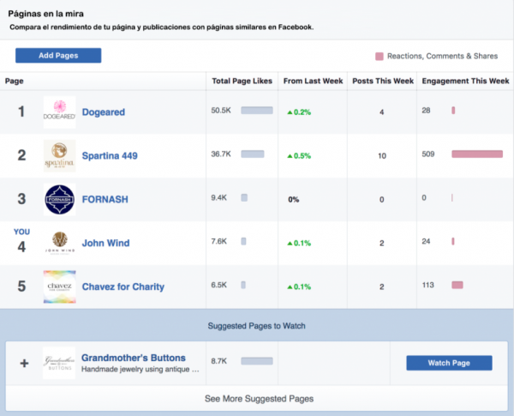Open the Chavez for Charity link
Screen dimensions: 514x416
(x=123, y=286)
